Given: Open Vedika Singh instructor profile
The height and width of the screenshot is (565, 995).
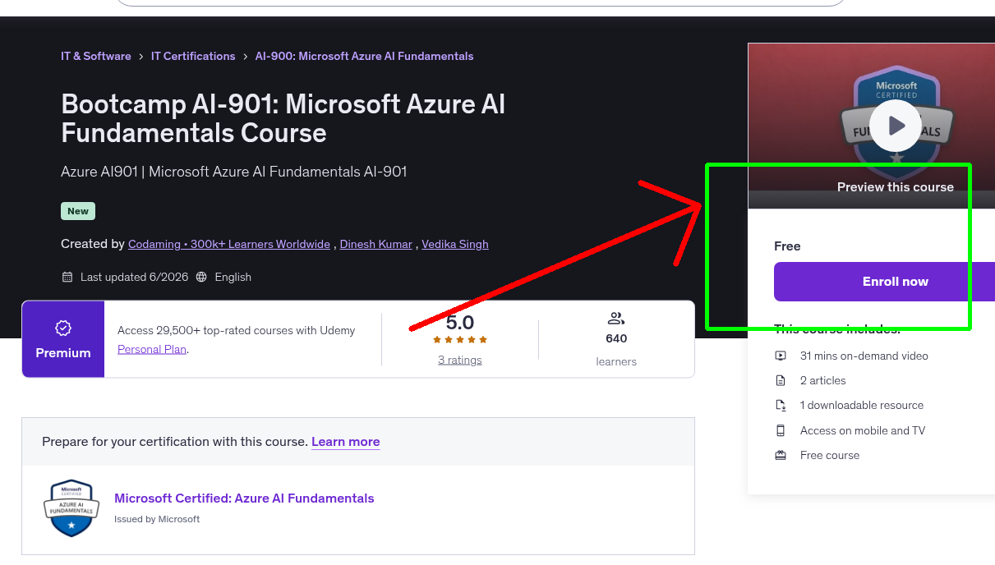Looking at the screenshot, I should pyautogui.click(x=455, y=244).
